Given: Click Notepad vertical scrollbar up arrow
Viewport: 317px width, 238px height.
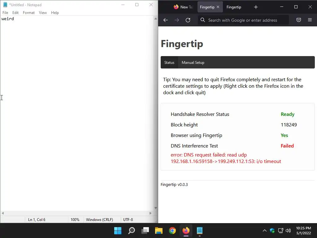Looking at the screenshot, I should tap(155, 19).
